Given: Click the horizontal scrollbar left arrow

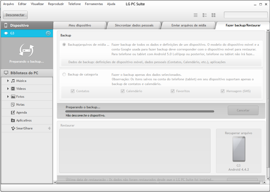Looking at the screenshot, I should (55, 182).
